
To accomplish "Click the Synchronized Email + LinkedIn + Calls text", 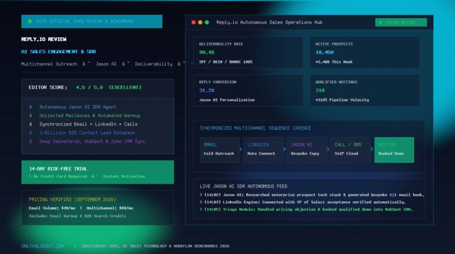I will pyautogui.click(x=88, y=124).
